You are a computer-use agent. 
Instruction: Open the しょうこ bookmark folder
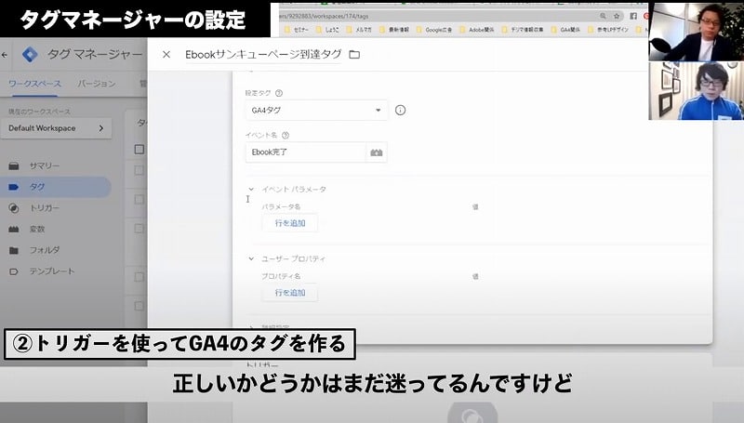pos(327,30)
